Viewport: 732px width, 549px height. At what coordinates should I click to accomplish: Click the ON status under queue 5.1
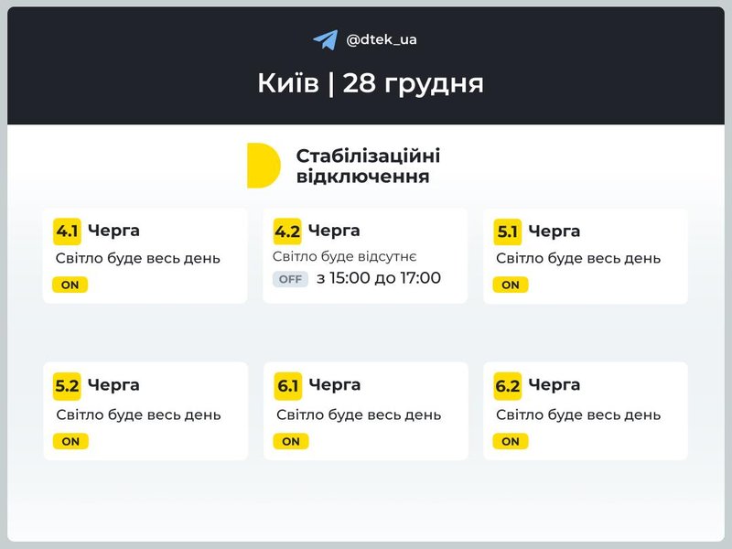pos(510,285)
